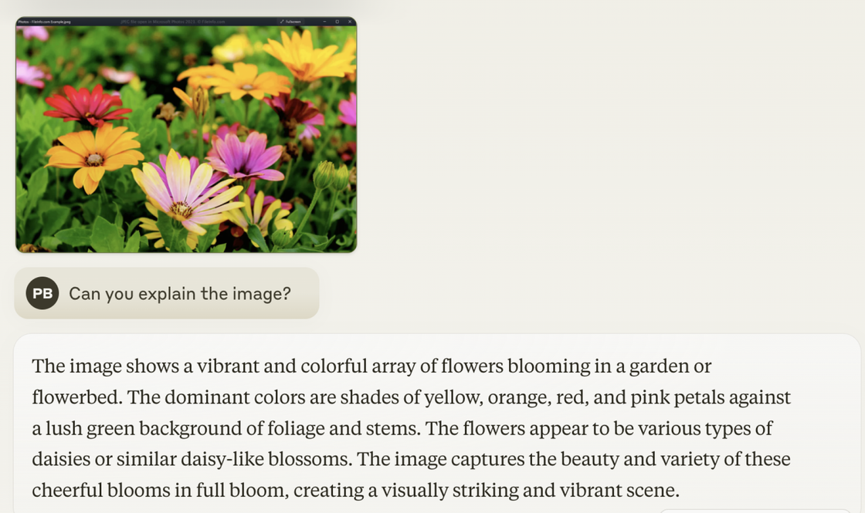
Task: Click the PB user avatar
Action: coord(42,293)
